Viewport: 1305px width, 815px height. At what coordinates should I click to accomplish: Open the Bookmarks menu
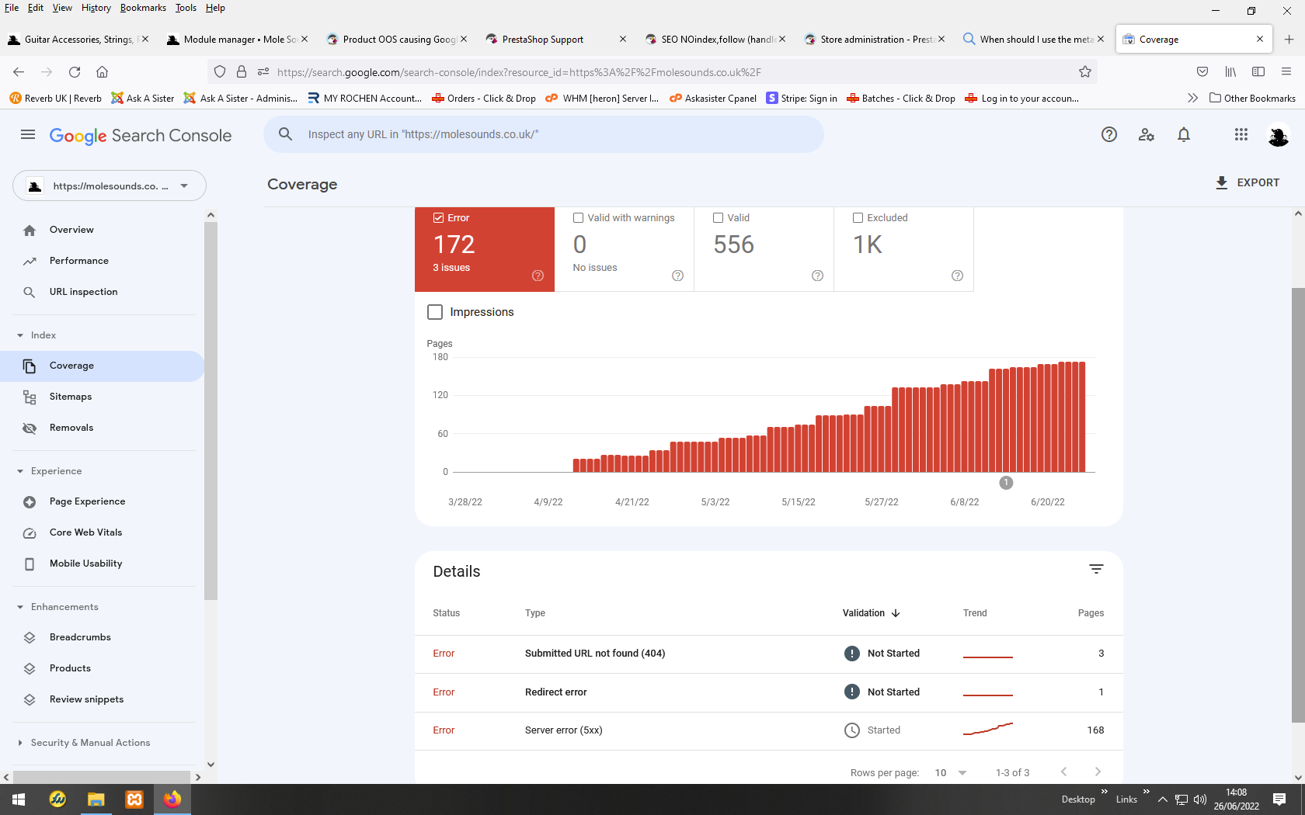[143, 8]
